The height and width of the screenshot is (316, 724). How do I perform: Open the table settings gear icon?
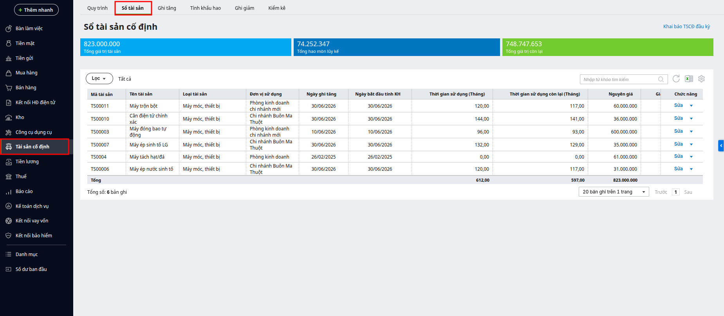pos(701,79)
